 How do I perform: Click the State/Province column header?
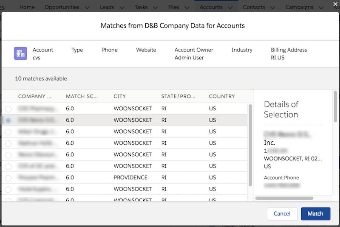point(178,96)
